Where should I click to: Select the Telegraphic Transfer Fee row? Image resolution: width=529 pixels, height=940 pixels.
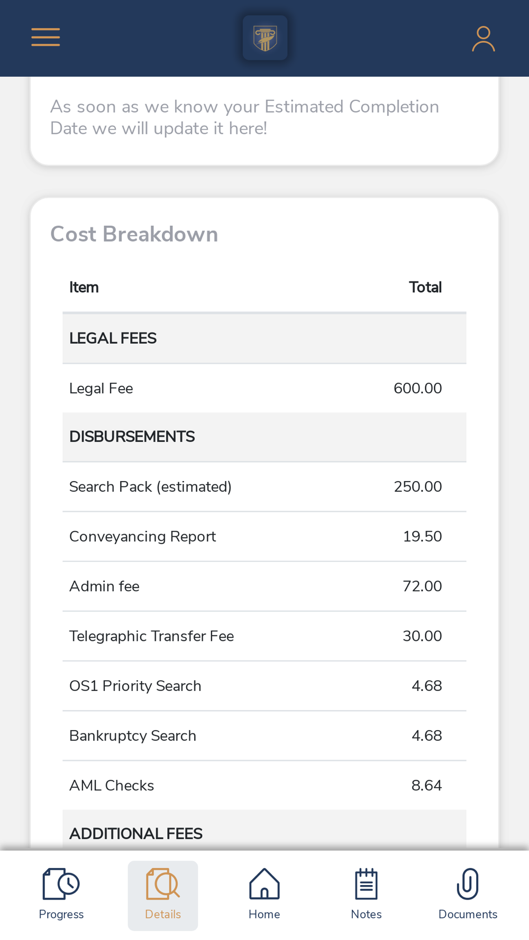pos(264,636)
